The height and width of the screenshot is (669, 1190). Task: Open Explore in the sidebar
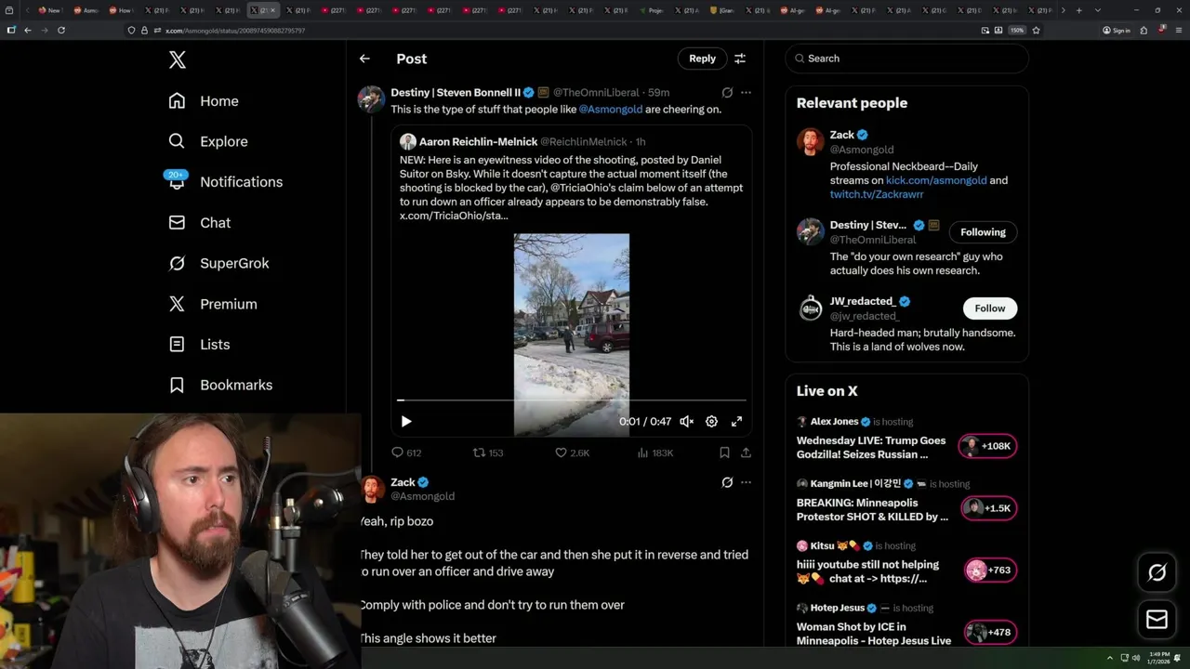(x=208, y=141)
